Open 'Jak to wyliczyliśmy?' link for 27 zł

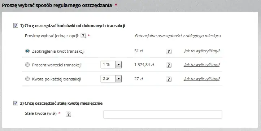click(x=202, y=79)
